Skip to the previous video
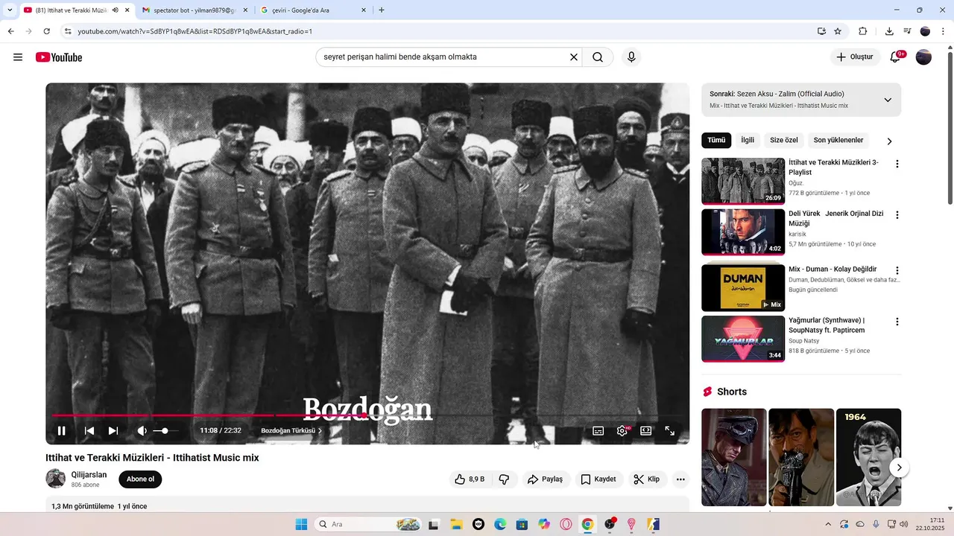The width and height of the screenshot is (954, 536). tap(89, 430)
